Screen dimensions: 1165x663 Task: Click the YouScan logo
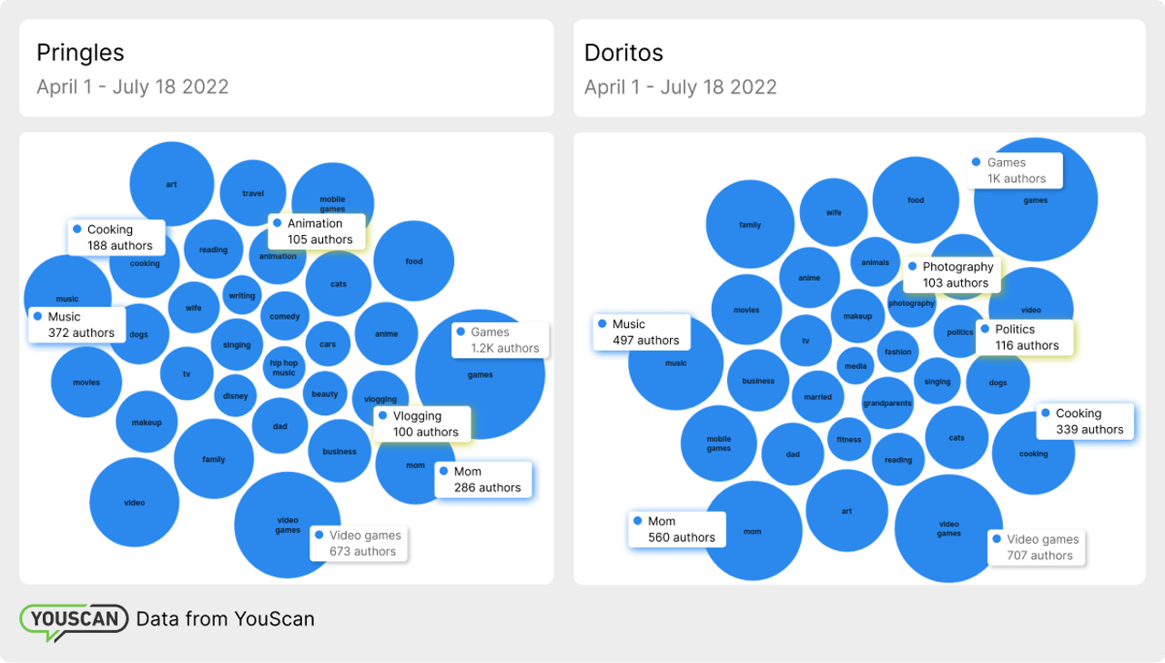click(x=73, y=621)
